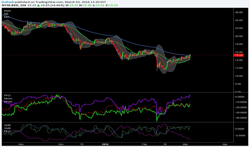Click the 12.00 price axis label
The height and width of the screenshot is (147, 250).
239,68
